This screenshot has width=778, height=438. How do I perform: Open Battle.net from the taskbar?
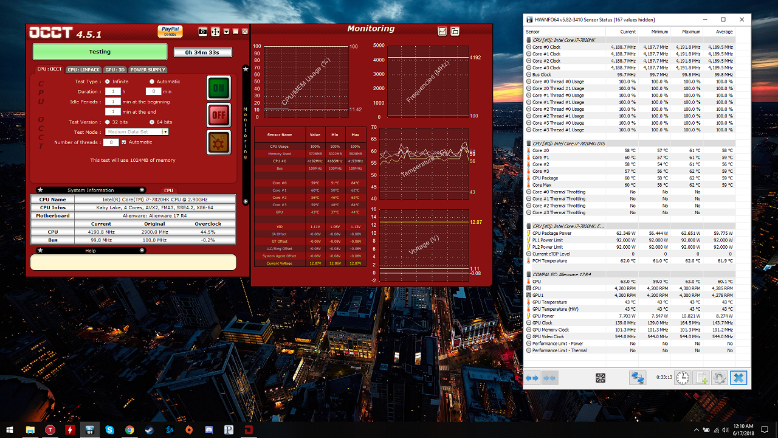(x=170, y=429)
